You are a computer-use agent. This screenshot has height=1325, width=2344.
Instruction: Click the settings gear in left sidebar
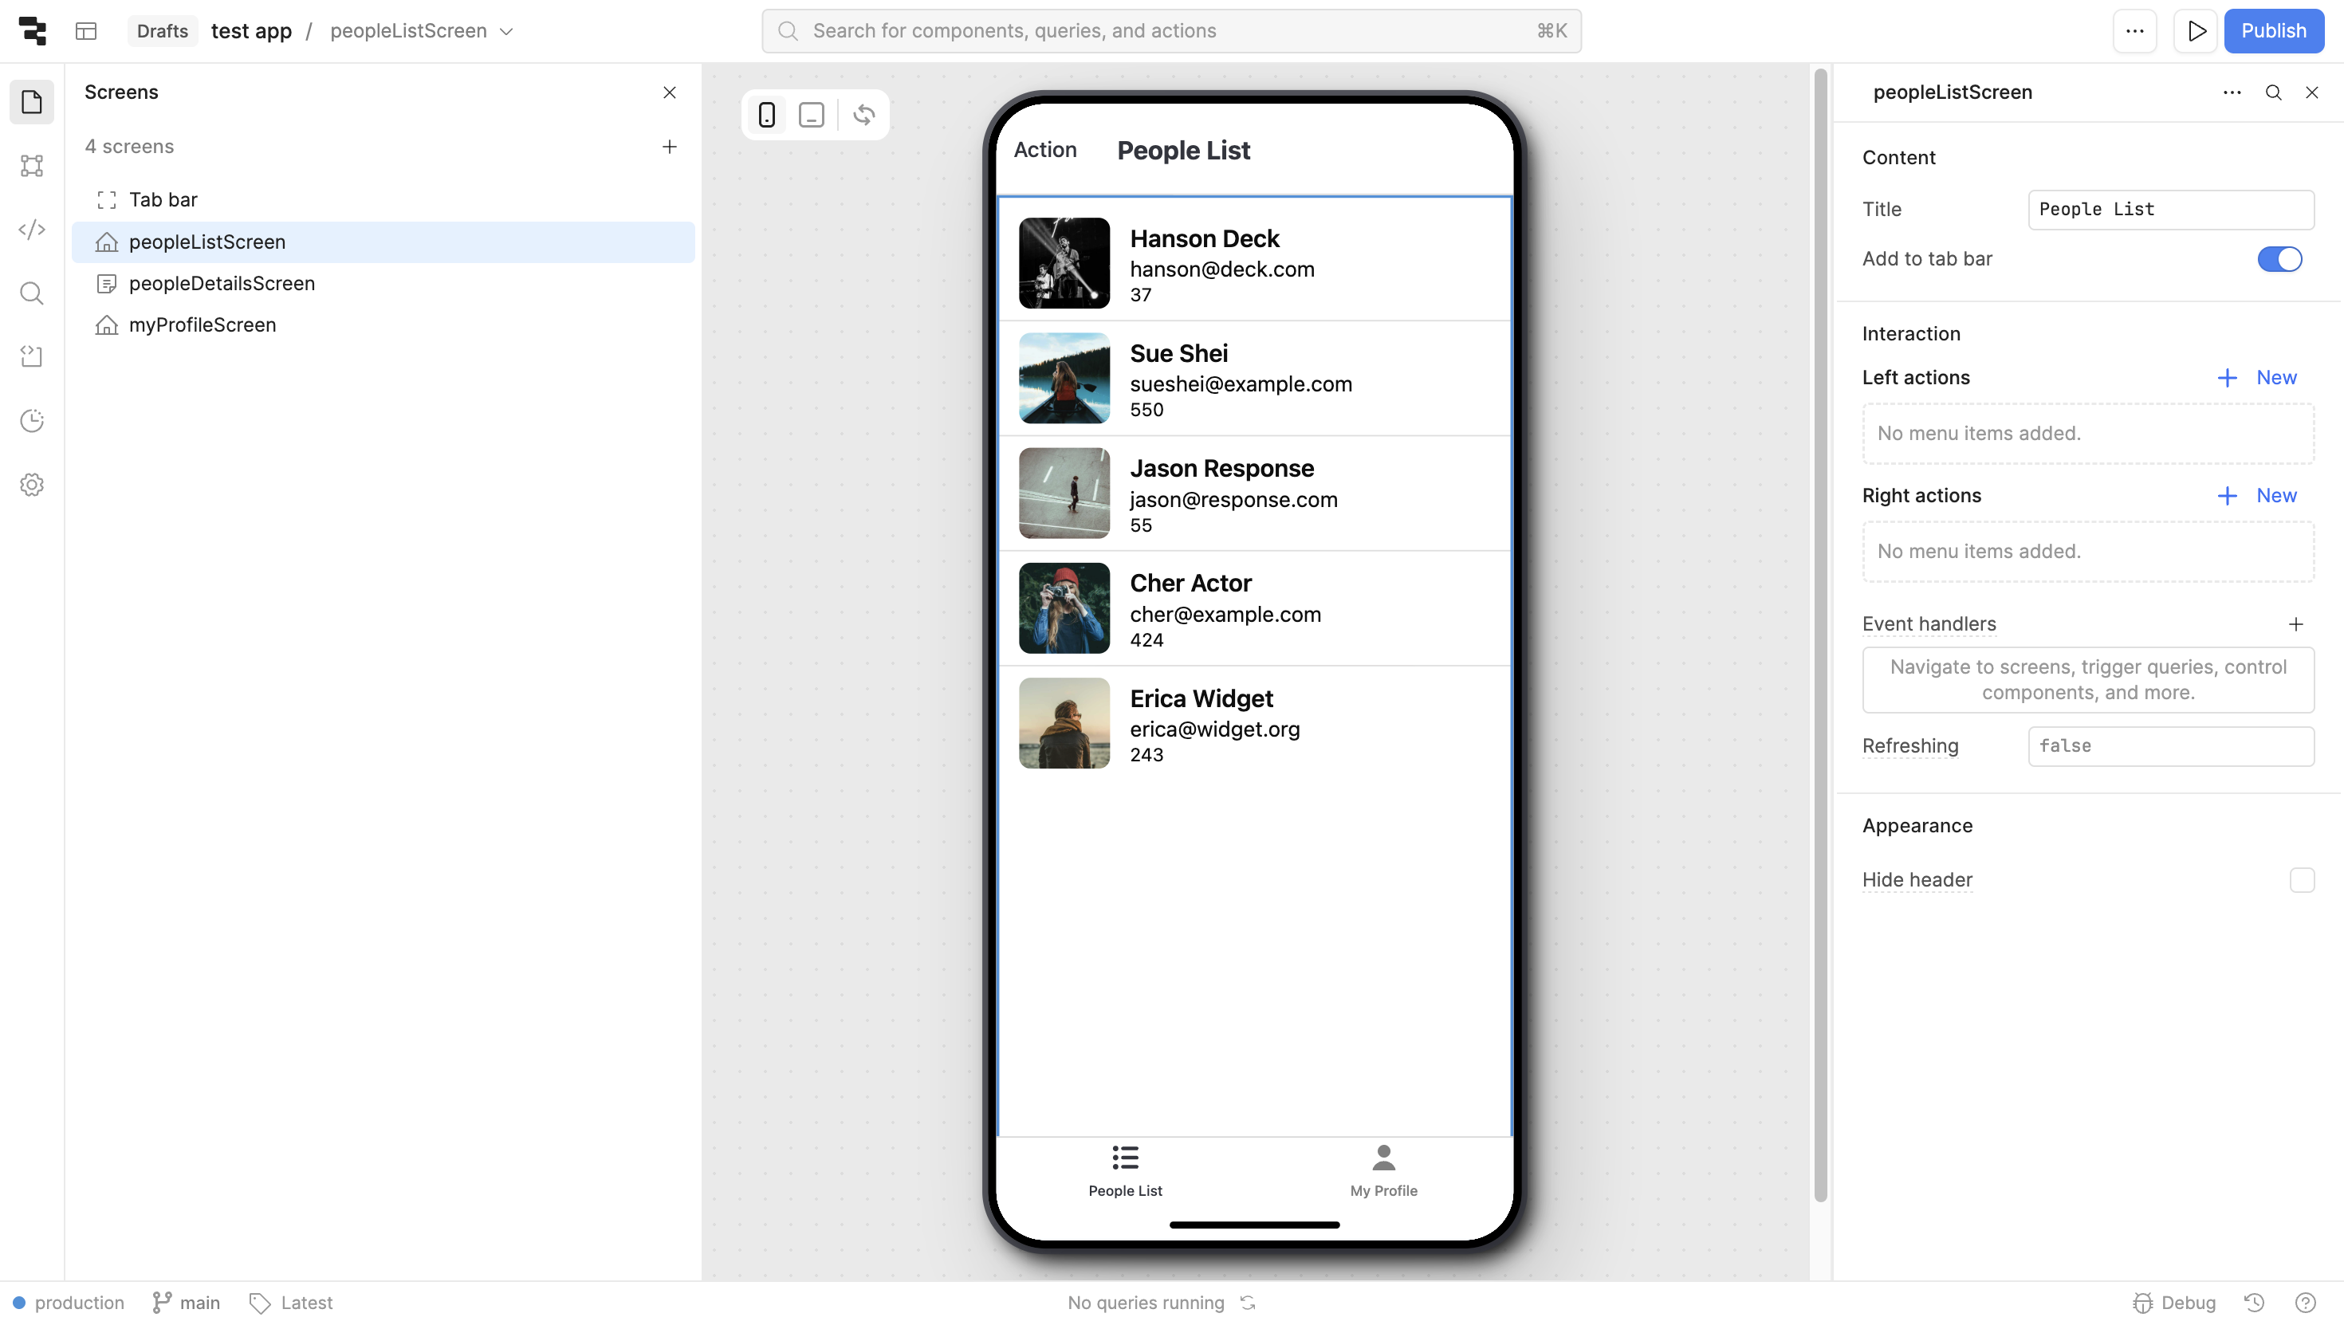(32, 484)
